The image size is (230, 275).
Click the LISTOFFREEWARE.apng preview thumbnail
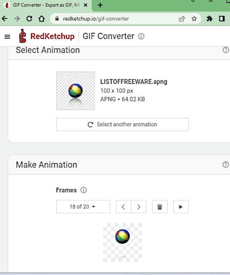[x=76, y=91]
